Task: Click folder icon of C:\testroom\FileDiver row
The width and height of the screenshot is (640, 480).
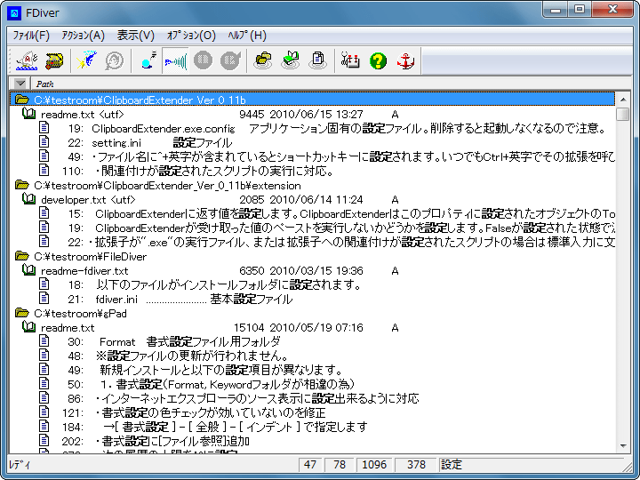Action: click(22, 256)
